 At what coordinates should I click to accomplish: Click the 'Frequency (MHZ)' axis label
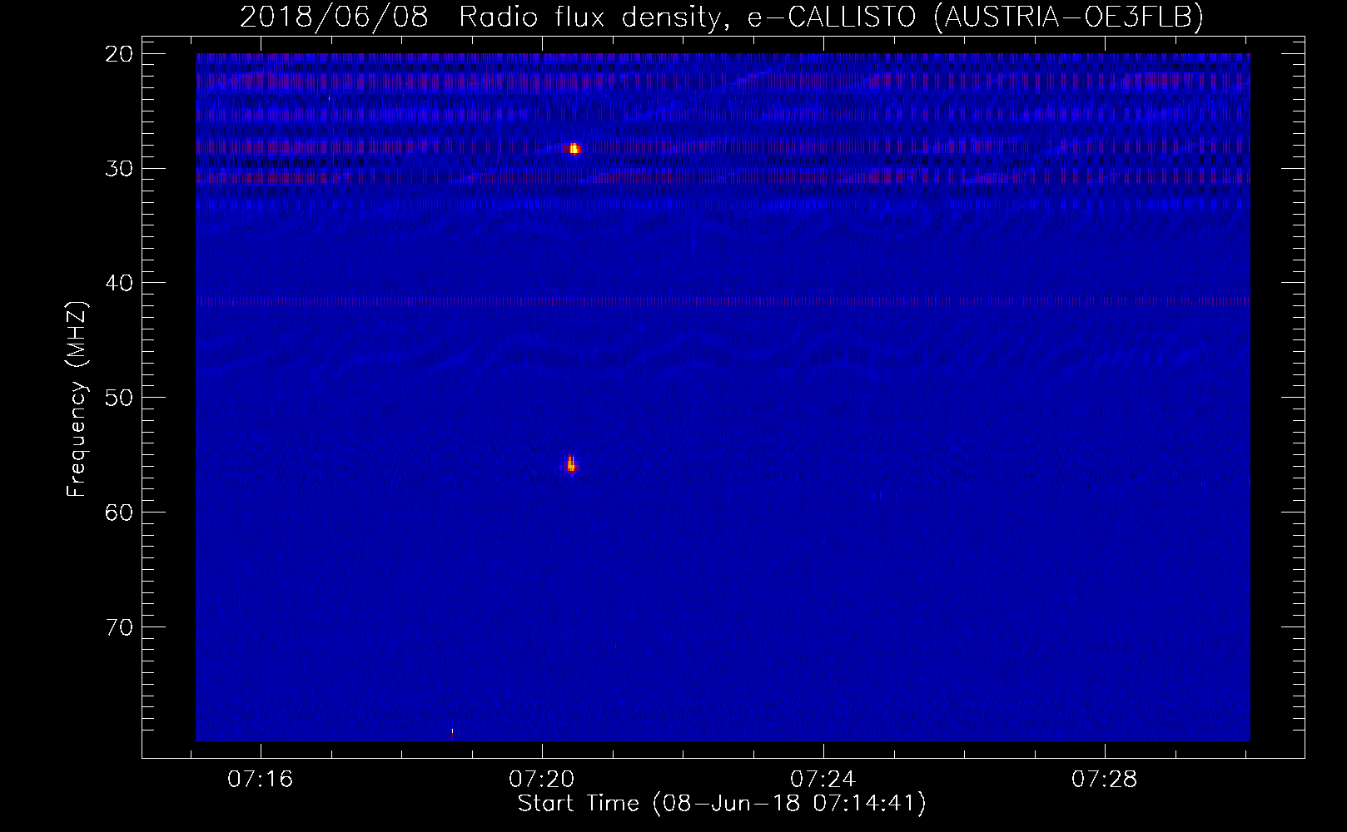(x=77, y=399)
